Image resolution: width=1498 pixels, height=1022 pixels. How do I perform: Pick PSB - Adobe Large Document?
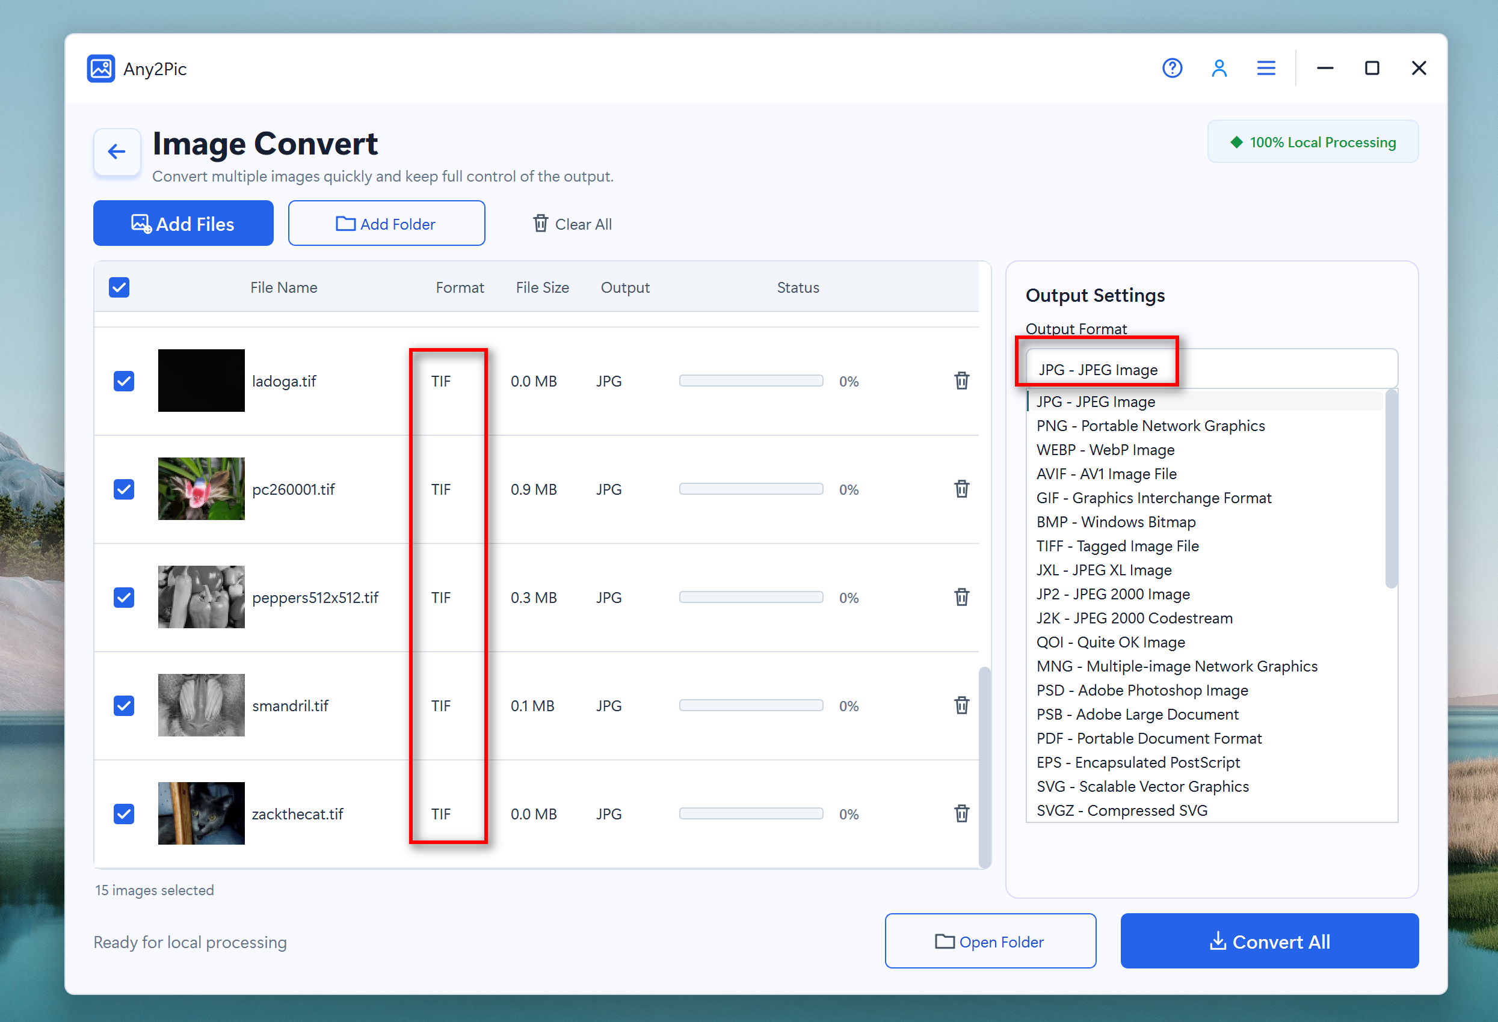(x=1206, y=714)
